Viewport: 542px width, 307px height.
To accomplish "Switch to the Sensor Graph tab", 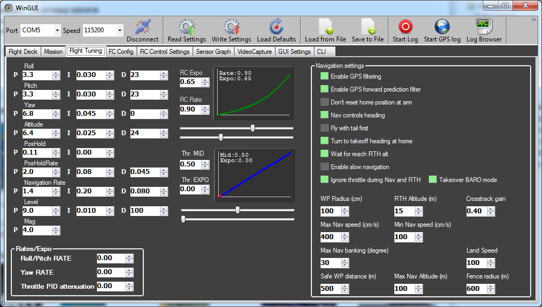I will pos(213,52).
